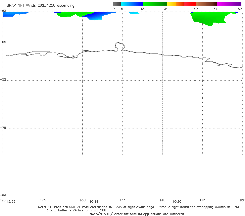Click the longitude label '135'
Viewport: 245px width, 216px height.
(x=122, y=200)
